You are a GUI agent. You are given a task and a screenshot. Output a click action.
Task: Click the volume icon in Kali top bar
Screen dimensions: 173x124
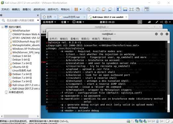coord(161,22)
